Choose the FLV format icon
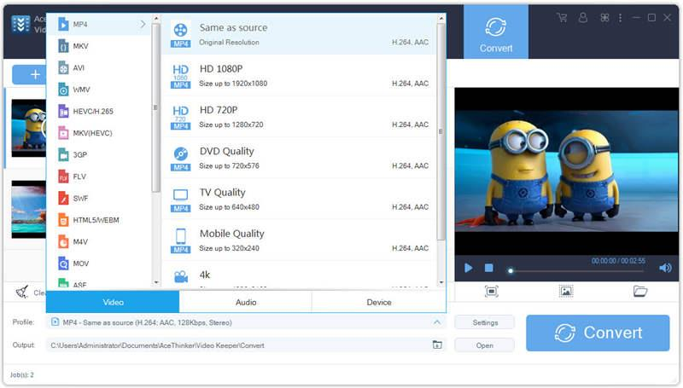Viewport: 683px width, 388px height. 63,177
